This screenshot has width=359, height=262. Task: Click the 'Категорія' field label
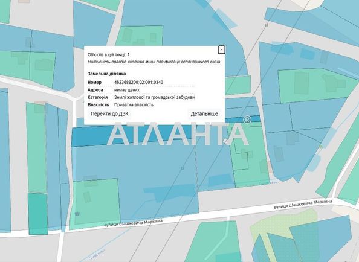[x=97, y=97]
